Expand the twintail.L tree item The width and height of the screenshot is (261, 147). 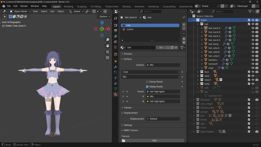pos(202,60)
